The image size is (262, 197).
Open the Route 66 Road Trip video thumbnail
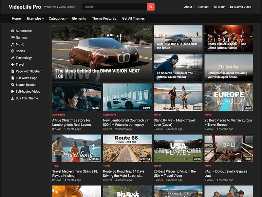point(127,148)
